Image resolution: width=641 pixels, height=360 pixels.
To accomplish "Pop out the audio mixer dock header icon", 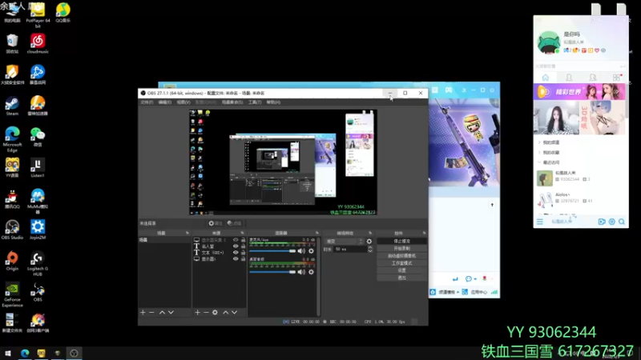I will click(x=316, y=233).
